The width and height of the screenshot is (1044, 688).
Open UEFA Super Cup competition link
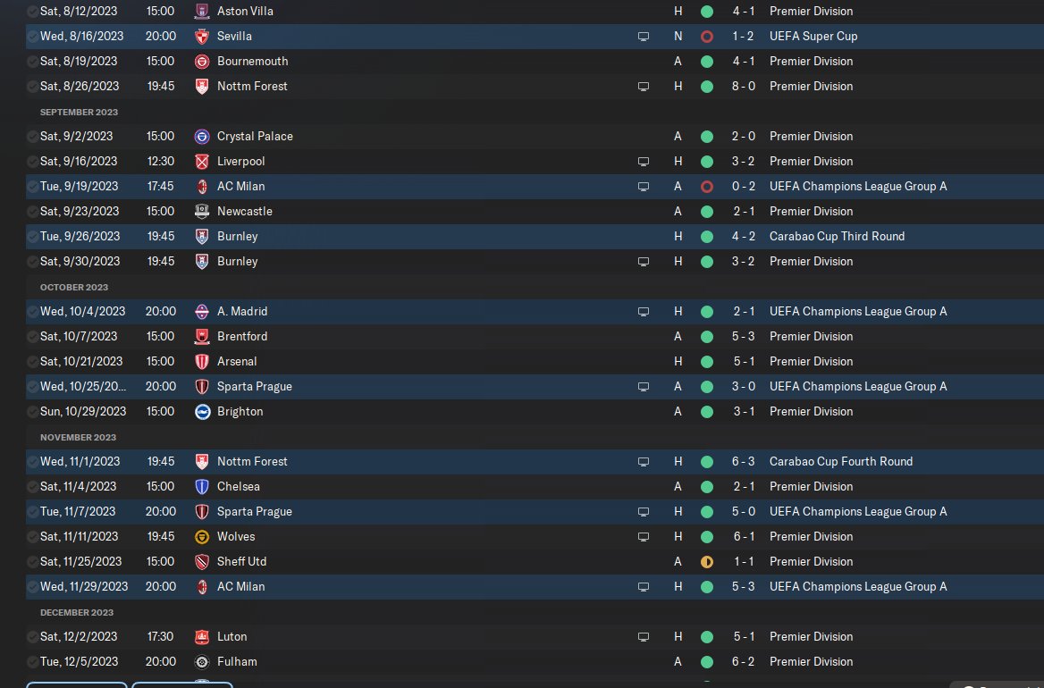813,36
